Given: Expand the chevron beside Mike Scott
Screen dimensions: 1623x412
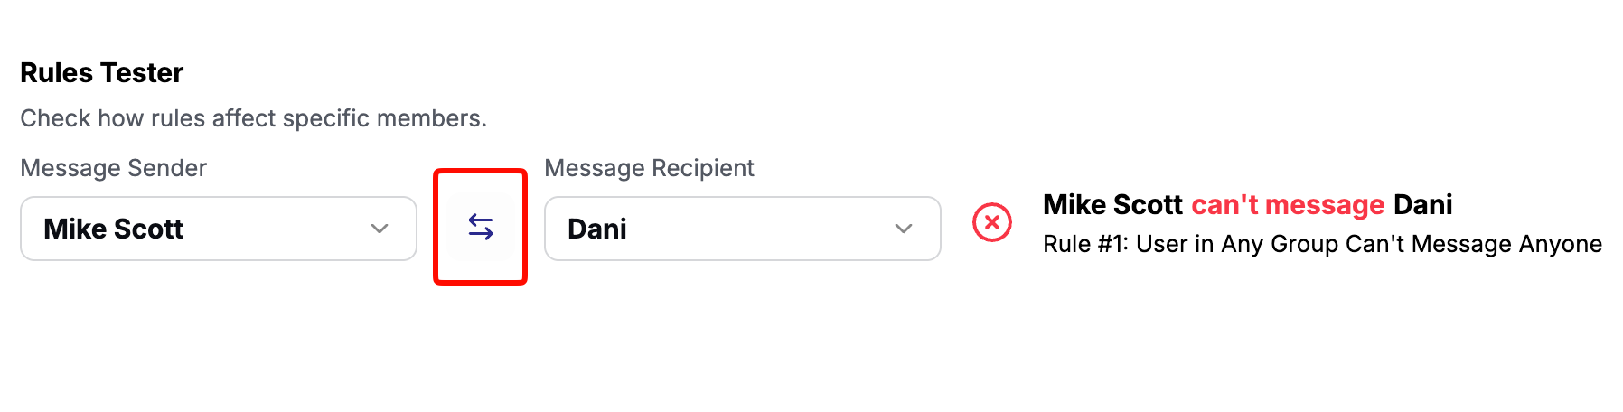Looking at the screenshot, I should coord(380,229).
